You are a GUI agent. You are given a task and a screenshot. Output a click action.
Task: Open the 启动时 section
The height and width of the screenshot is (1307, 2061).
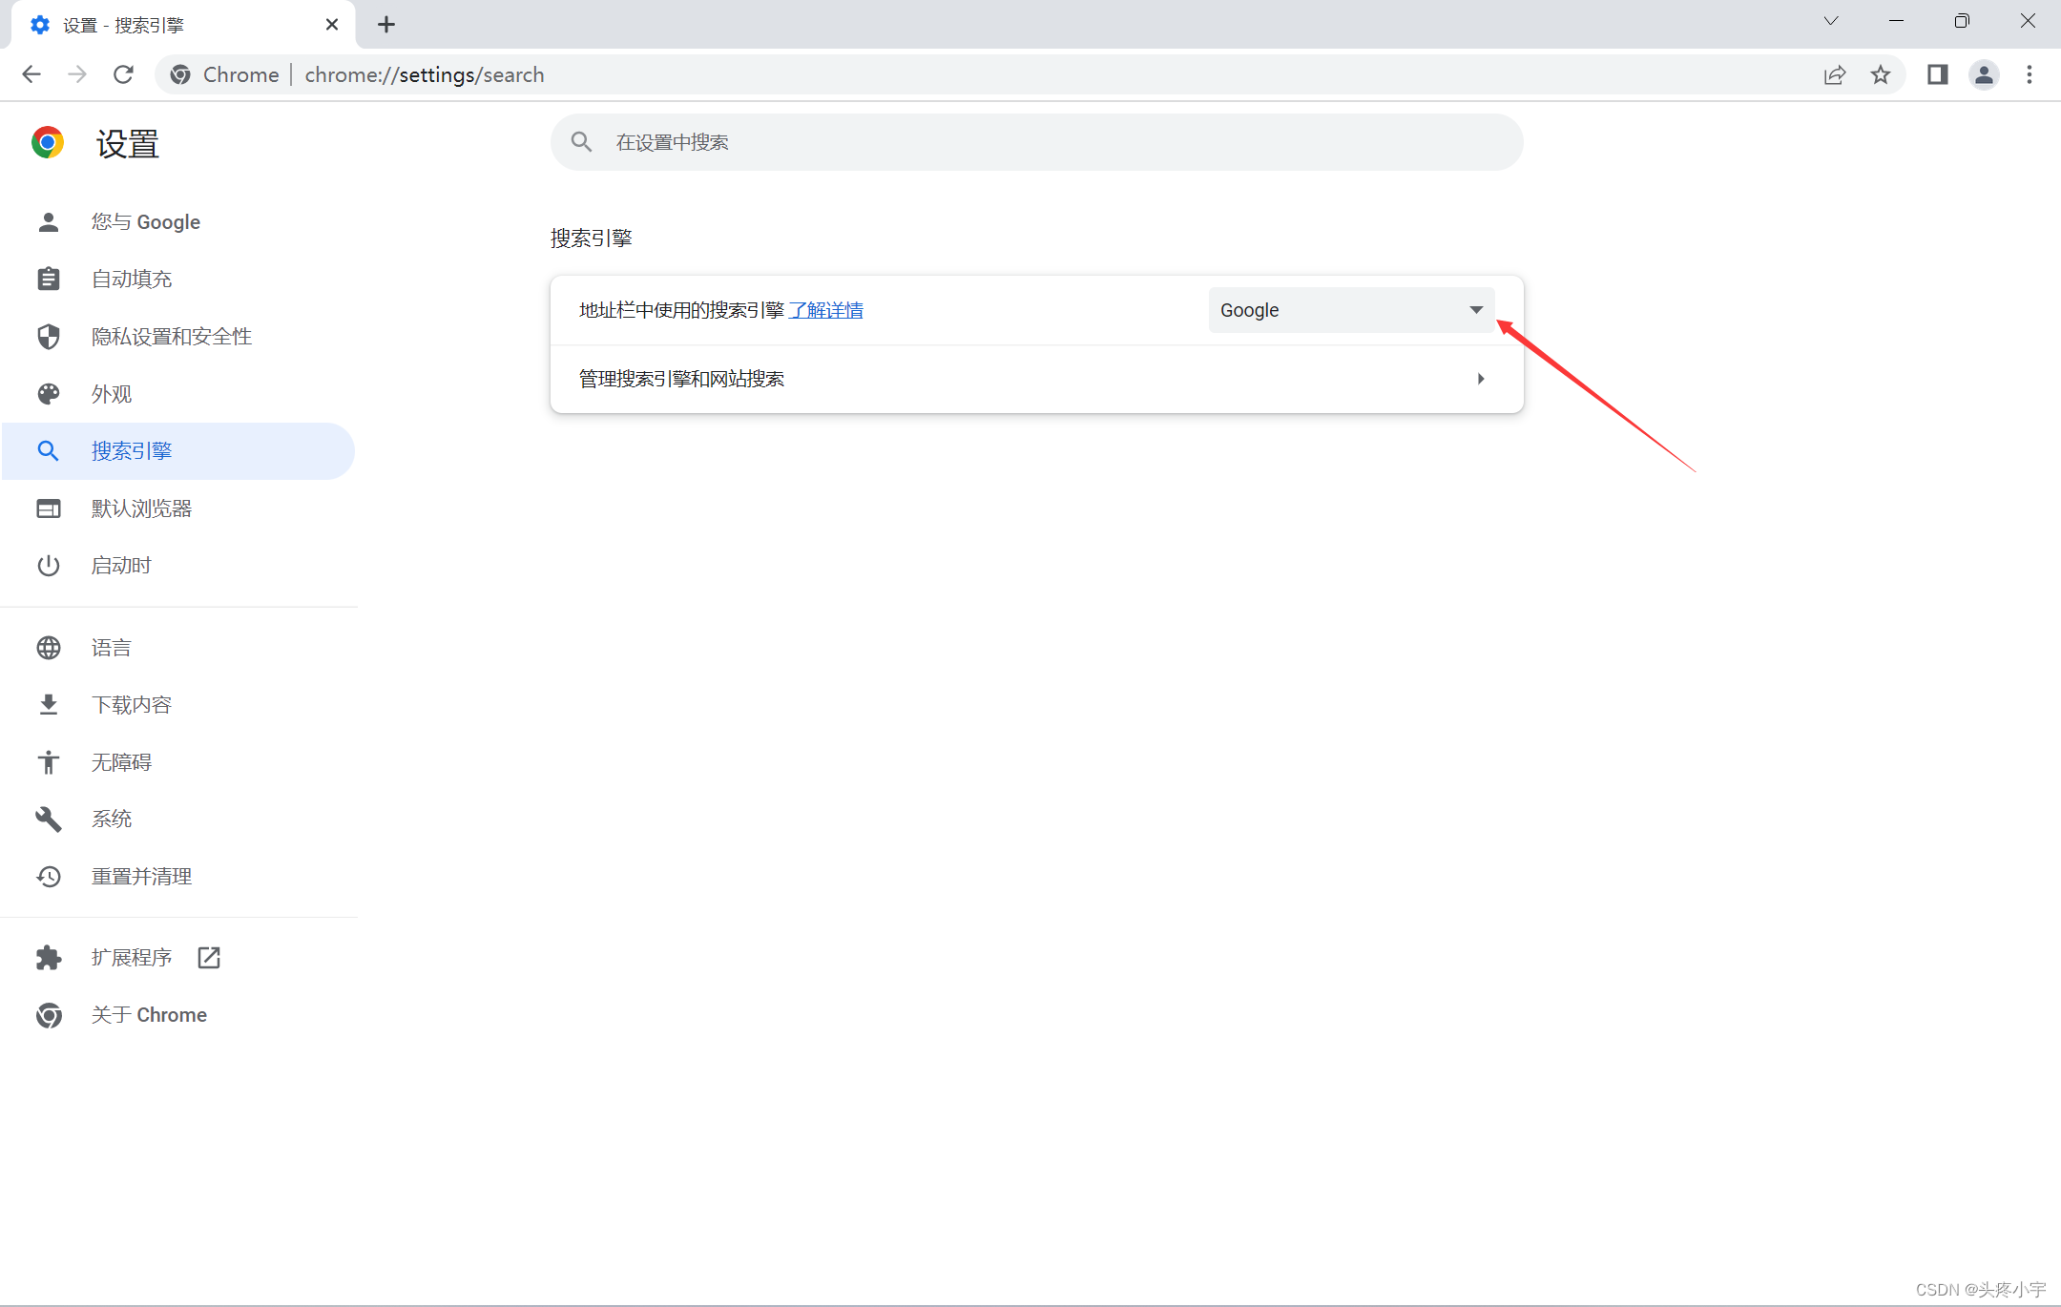179,566
